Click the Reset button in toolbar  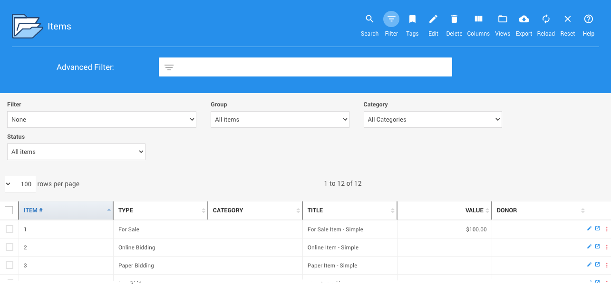click(567, 19)
